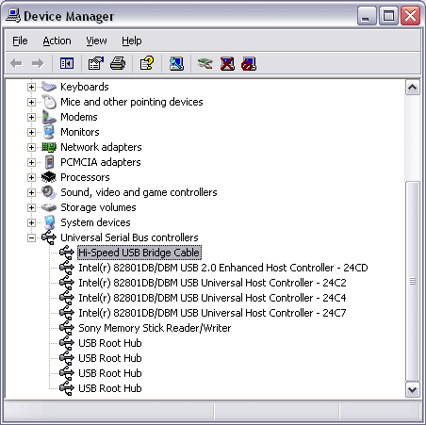Screen dimensions: 426x425
Task: Click the Help question mark toolbar icon
Action: pos(147,64)
